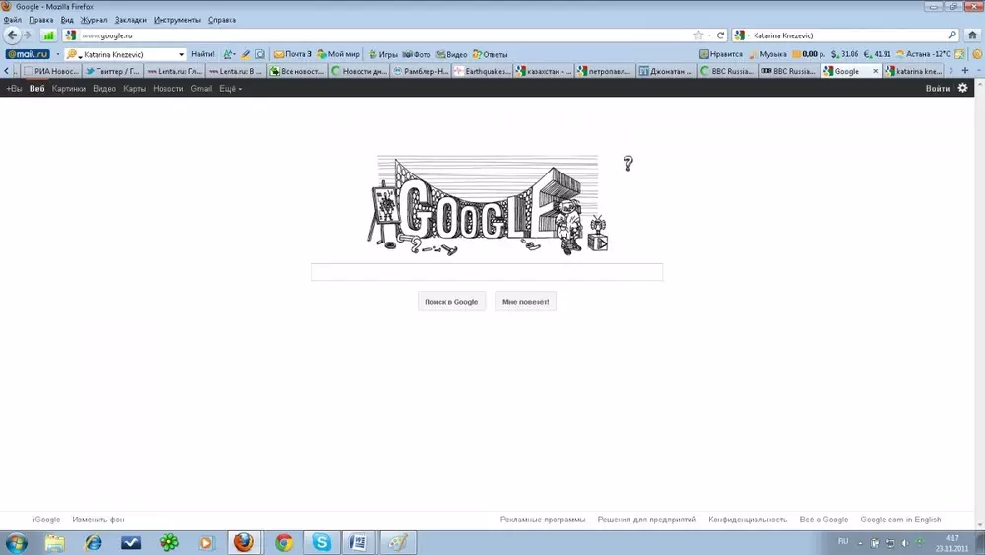This screenshot has height=555, width=985.
Task: Click the Firefox Back navigation arrow
Action: click(13, 35)
